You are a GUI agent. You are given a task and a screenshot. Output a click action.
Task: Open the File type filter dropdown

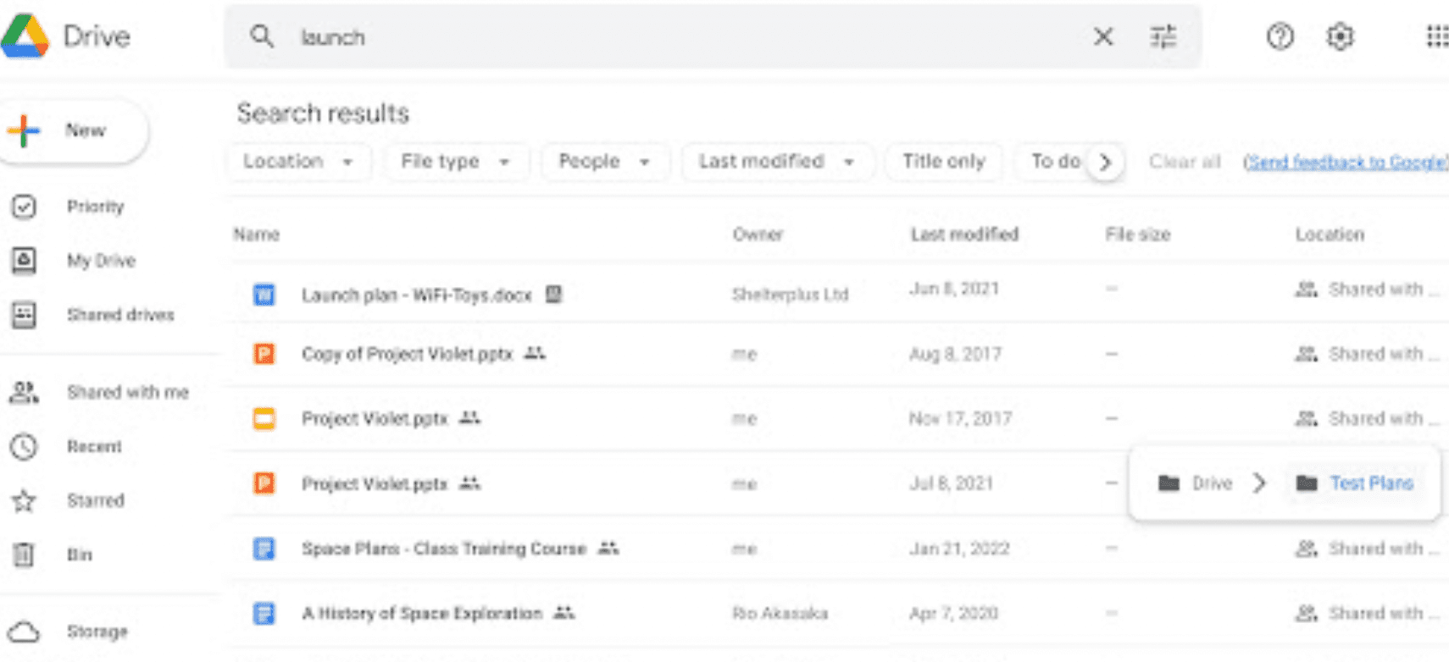[x=455, y=162]
